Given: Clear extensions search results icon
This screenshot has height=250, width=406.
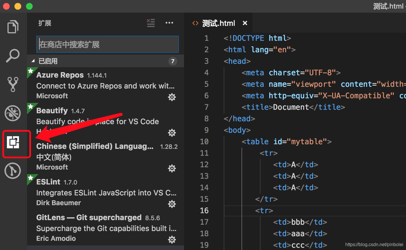Looking at the screenshot, I should (151, 23).
